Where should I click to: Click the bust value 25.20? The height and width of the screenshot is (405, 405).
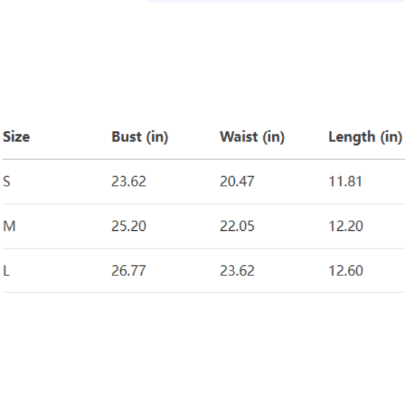click(x=128, y=226)
